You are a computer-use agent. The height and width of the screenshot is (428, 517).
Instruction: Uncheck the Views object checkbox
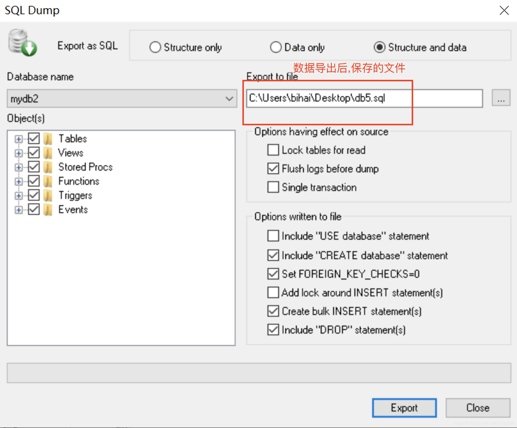34,152
